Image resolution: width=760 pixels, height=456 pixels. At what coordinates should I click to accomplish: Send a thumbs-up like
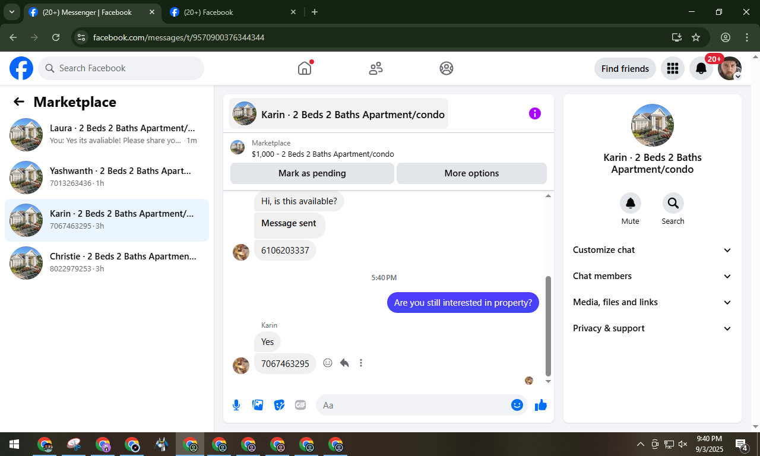(540, 405)
